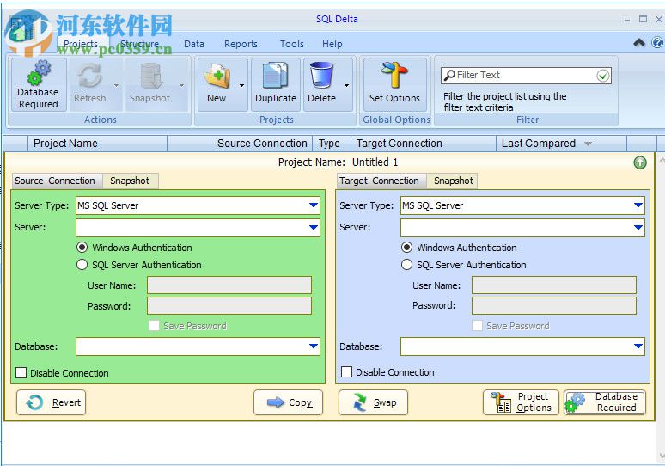The height and width of the screenshot is (466, 665).
Task: Expand Refresh dropdown arrow
Action: tap(117, 85)
